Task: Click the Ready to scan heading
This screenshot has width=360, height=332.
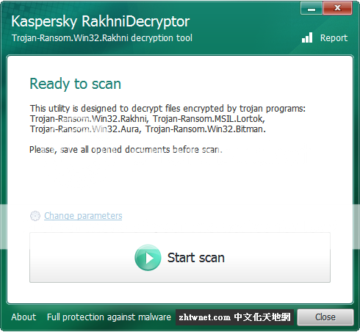Action: 76,84
